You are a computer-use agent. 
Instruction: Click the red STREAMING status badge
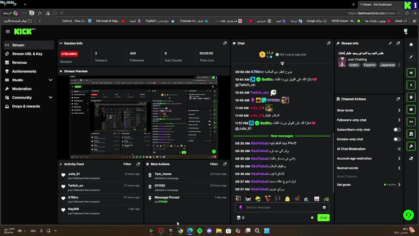coord(69,54)
